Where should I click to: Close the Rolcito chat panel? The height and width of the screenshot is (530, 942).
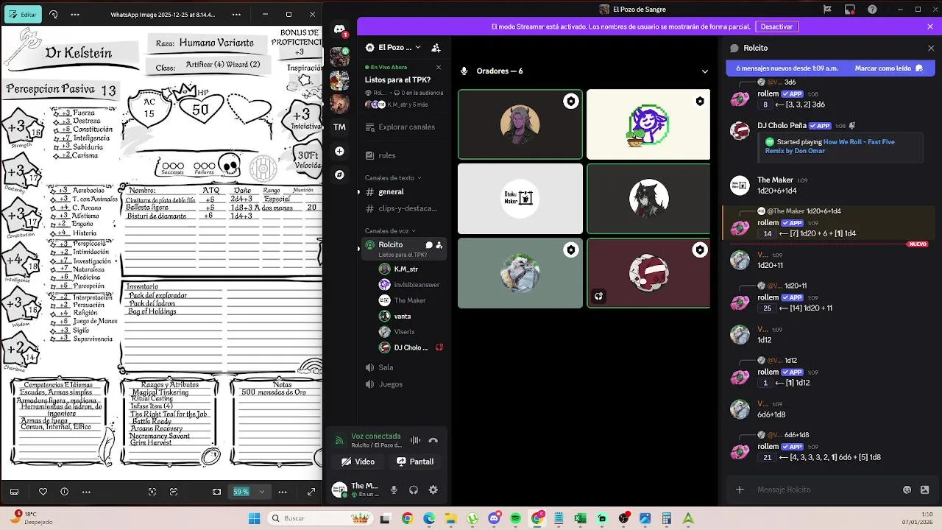[x=931, y=48]
